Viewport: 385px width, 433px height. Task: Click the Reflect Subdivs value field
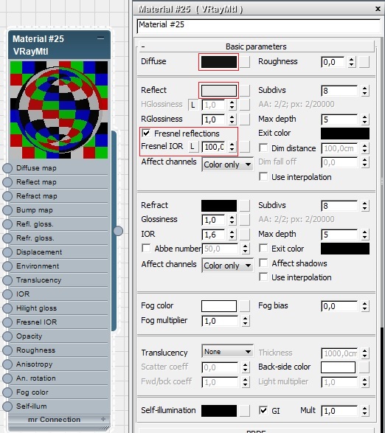pos(340,91)
